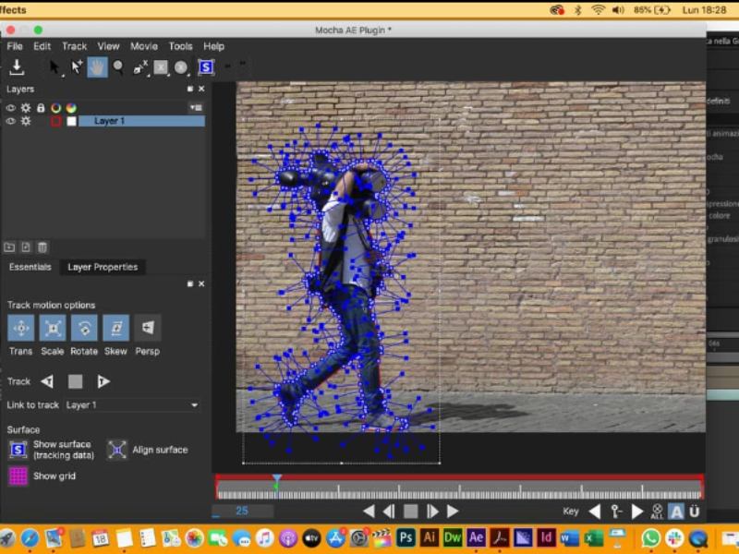Switch to the Layer Properties tab
This screenshot has width=739, height=554.
point(102,267)
